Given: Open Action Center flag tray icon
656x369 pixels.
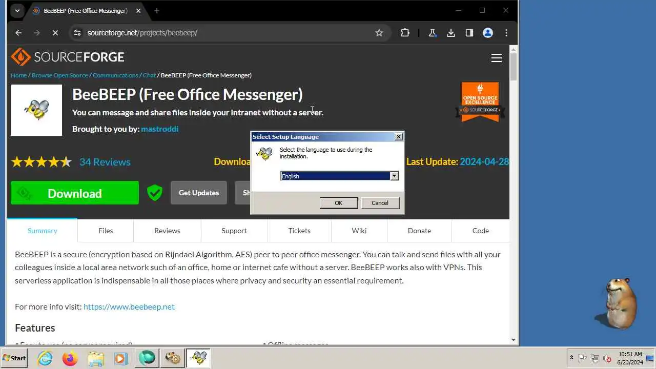Looking at the screenshot, I should coord(583,358).
